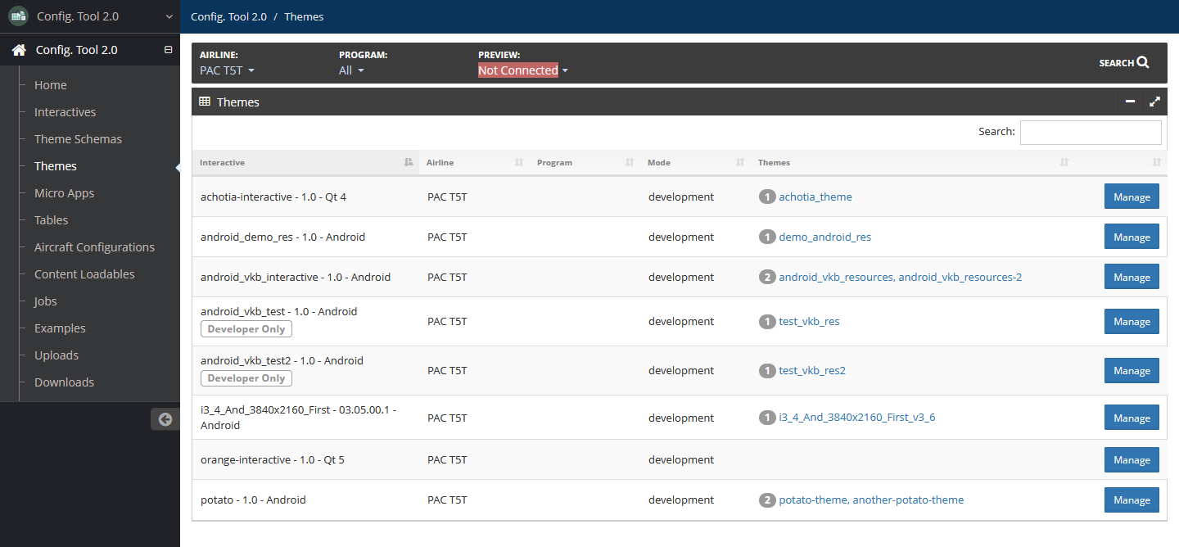Click Config. Tool 2.0 breadcrumb link
1179x547 pixels.
point(228,16)
